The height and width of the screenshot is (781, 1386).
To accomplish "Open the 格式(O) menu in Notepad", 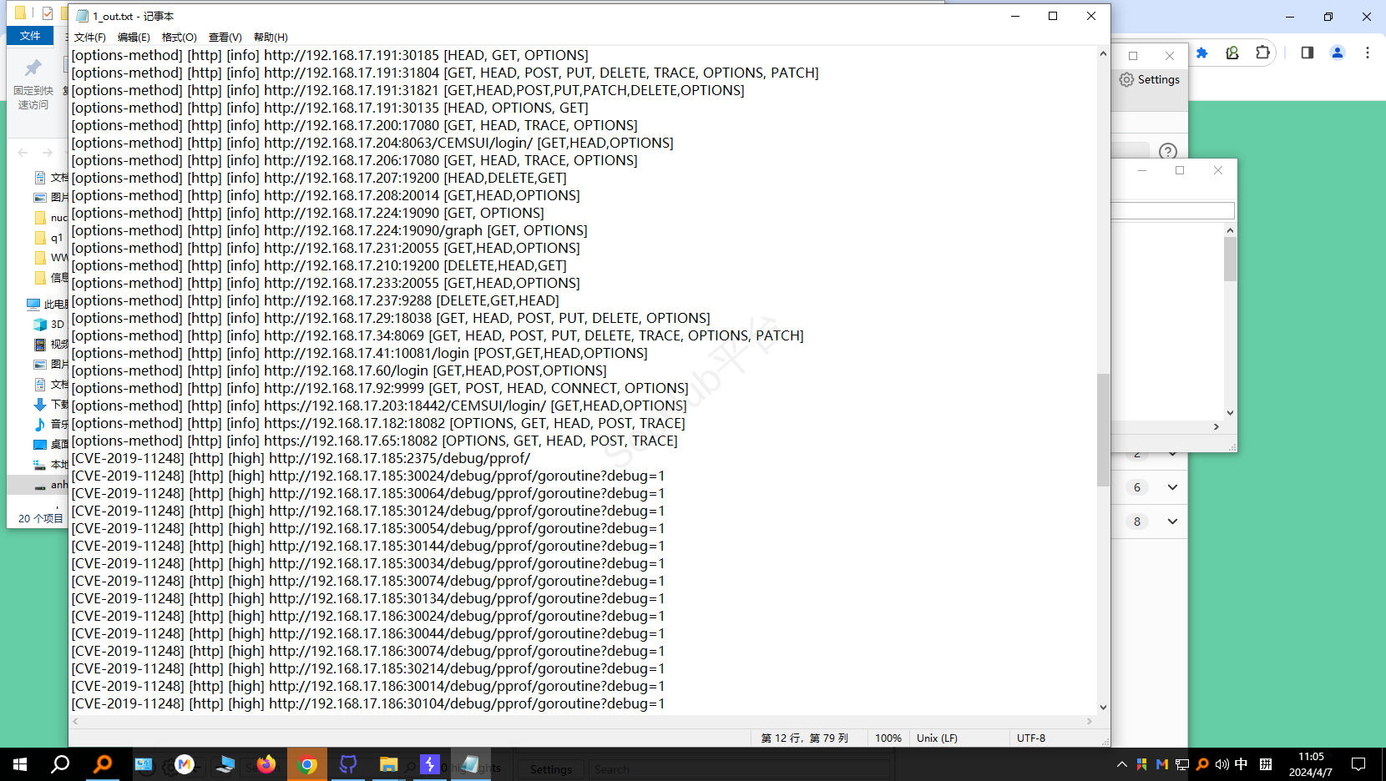I will click(x=179, y=38).
